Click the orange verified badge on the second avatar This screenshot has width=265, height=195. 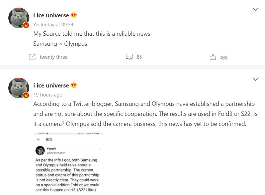26,95
